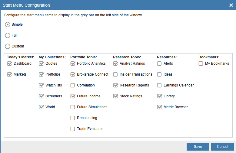Viewport: 236px width, 153px height.
Task: Toggle the Portfolios checkbox
Action: (41, 74)
